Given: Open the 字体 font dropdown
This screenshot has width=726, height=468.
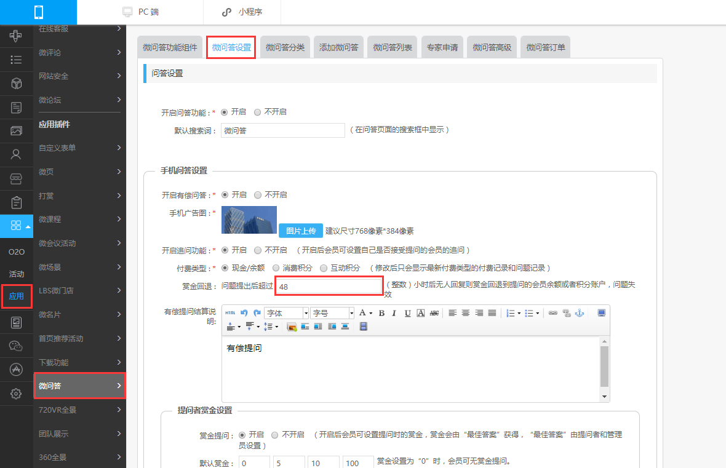Looking at the screenshot, I should pos(287,314).
